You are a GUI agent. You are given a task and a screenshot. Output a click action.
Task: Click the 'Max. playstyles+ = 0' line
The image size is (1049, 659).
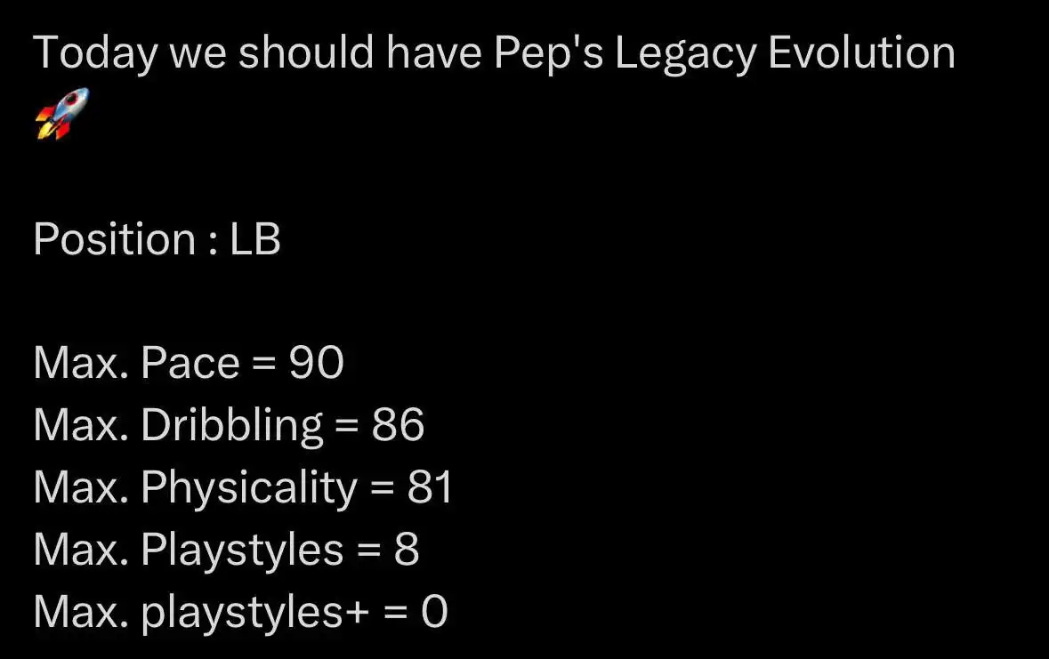click(x=240, y=612)
